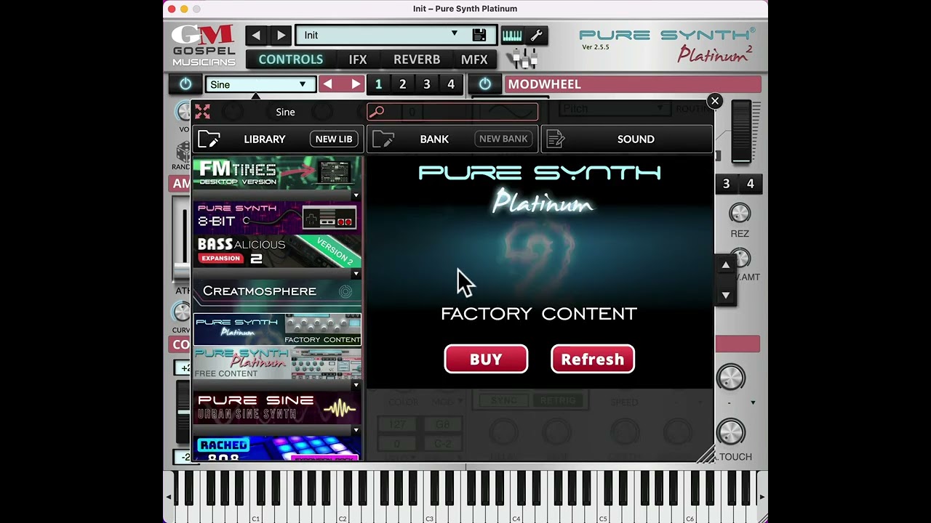The height and width of the screenshot is (523, 931).
Task: Select oscillator slot 1
Action: pos(378,84)
